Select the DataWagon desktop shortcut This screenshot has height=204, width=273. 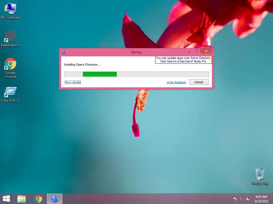pos(10,39)
